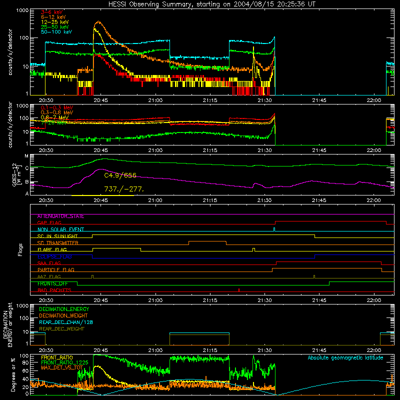Click the GAP_FLAG label
The image size is (400, 400).
click(49, 223)
